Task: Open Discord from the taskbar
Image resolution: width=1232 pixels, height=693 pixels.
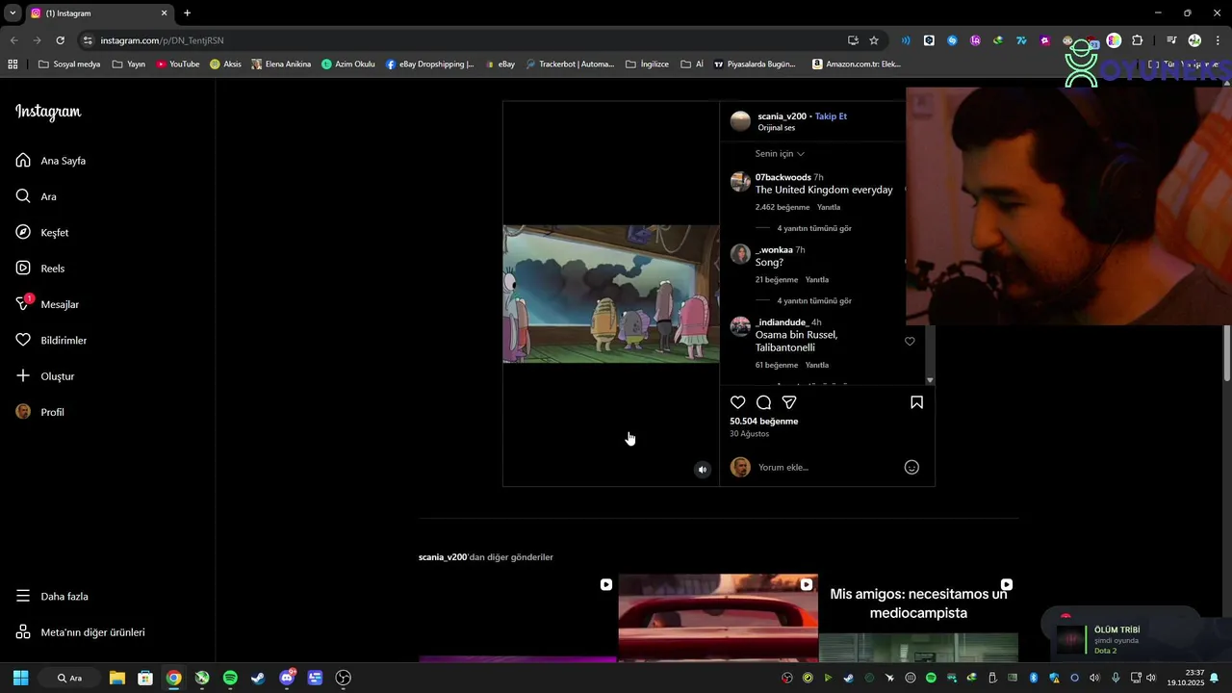Action: (x=287, y=678)
